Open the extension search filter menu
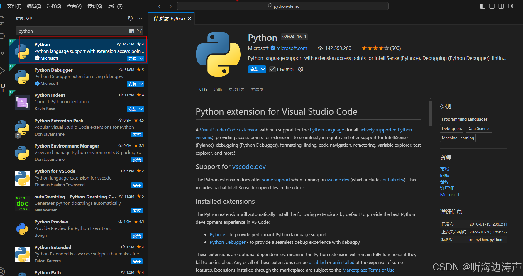 point(140,31)
